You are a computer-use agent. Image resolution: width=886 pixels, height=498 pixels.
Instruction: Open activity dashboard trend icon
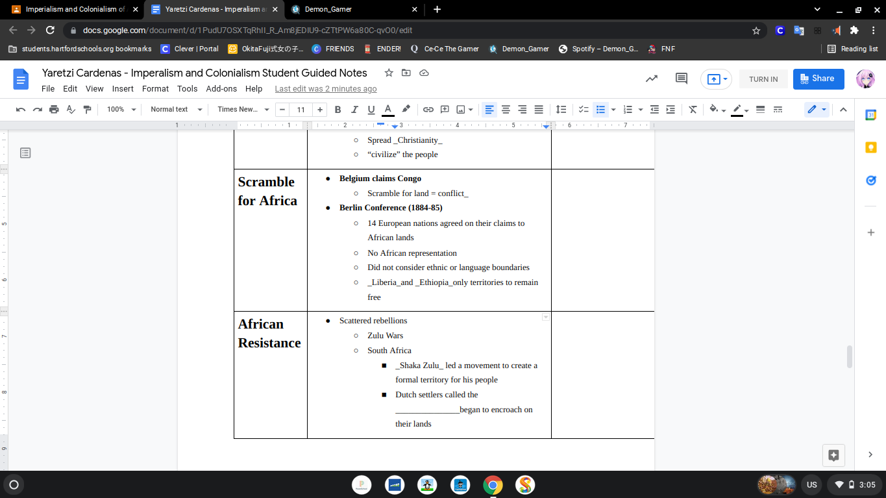[651, 79]
